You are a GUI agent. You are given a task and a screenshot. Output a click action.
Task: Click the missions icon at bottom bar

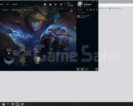tap(82, 69)
